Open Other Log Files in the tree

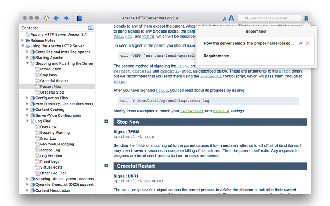coord(53,173)
